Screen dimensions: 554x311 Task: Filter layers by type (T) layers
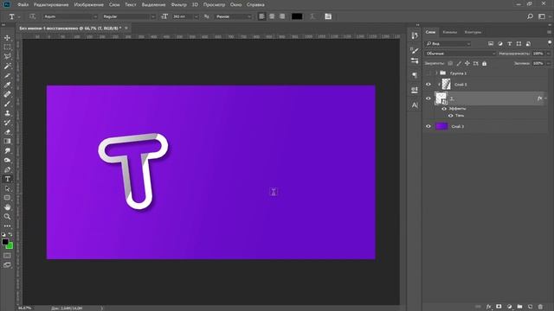[510, 44]
